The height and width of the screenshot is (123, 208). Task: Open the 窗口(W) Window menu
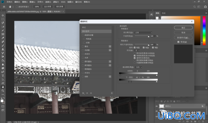pos(78,2)
